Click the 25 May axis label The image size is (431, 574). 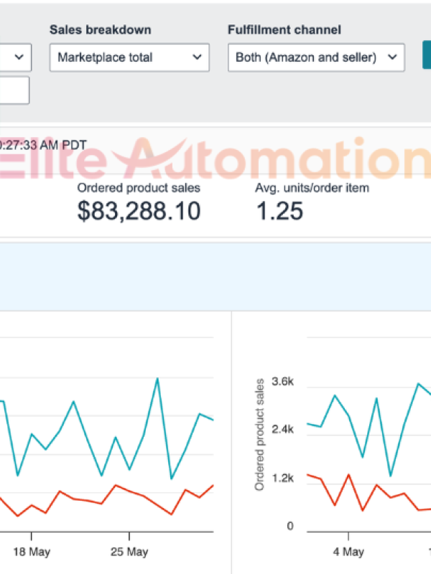point(129,552)
